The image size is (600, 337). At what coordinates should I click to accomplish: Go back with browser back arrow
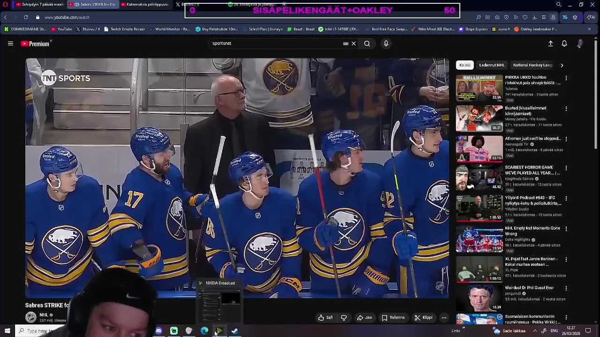point(5,17)
